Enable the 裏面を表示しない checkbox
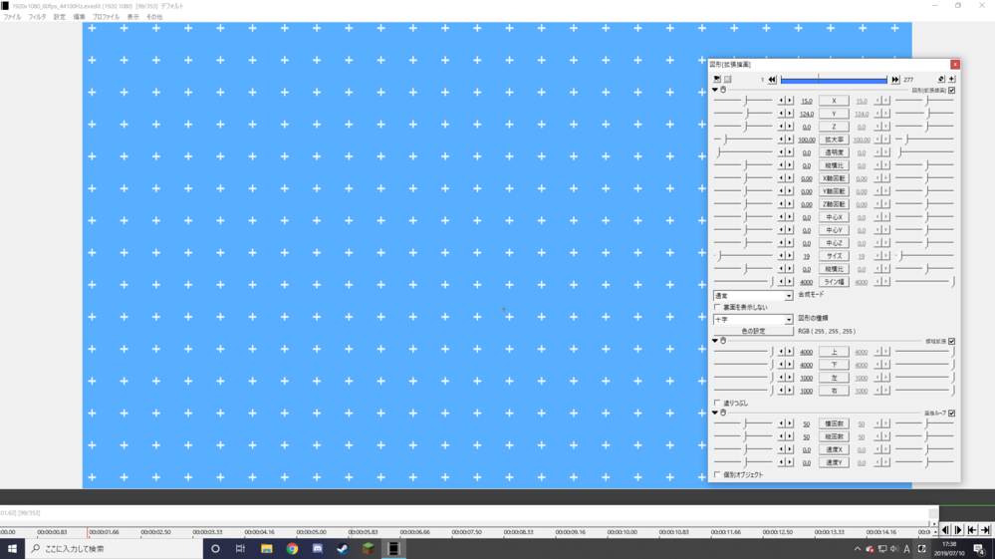 click(717, 308)
